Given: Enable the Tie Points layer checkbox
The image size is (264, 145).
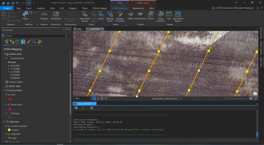Looking at the screenshot, I should (x=9, y=113).
